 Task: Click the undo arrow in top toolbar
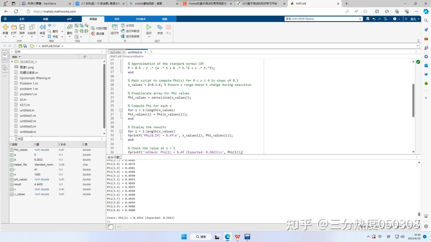coord(374,19)
